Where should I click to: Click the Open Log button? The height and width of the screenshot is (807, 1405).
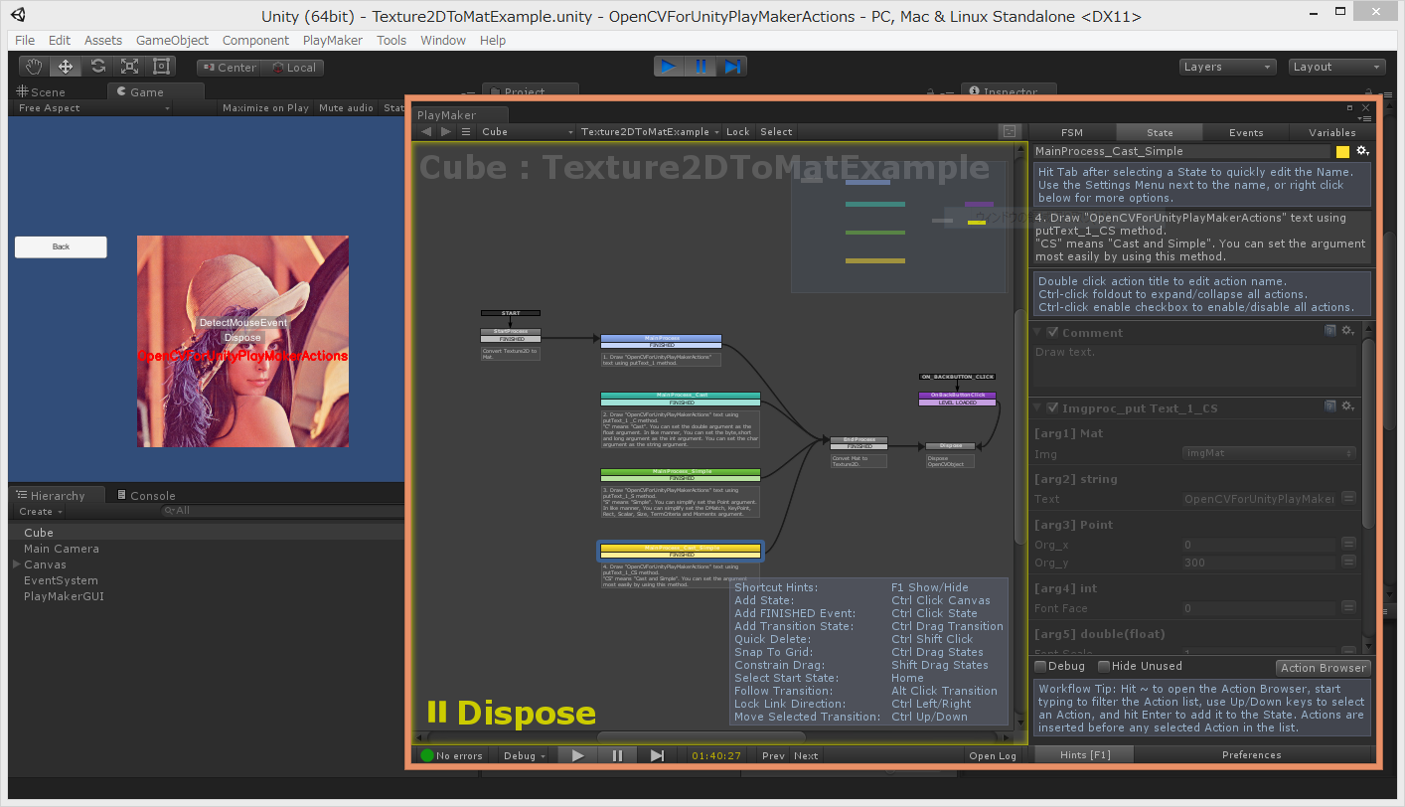coord(993,755)
